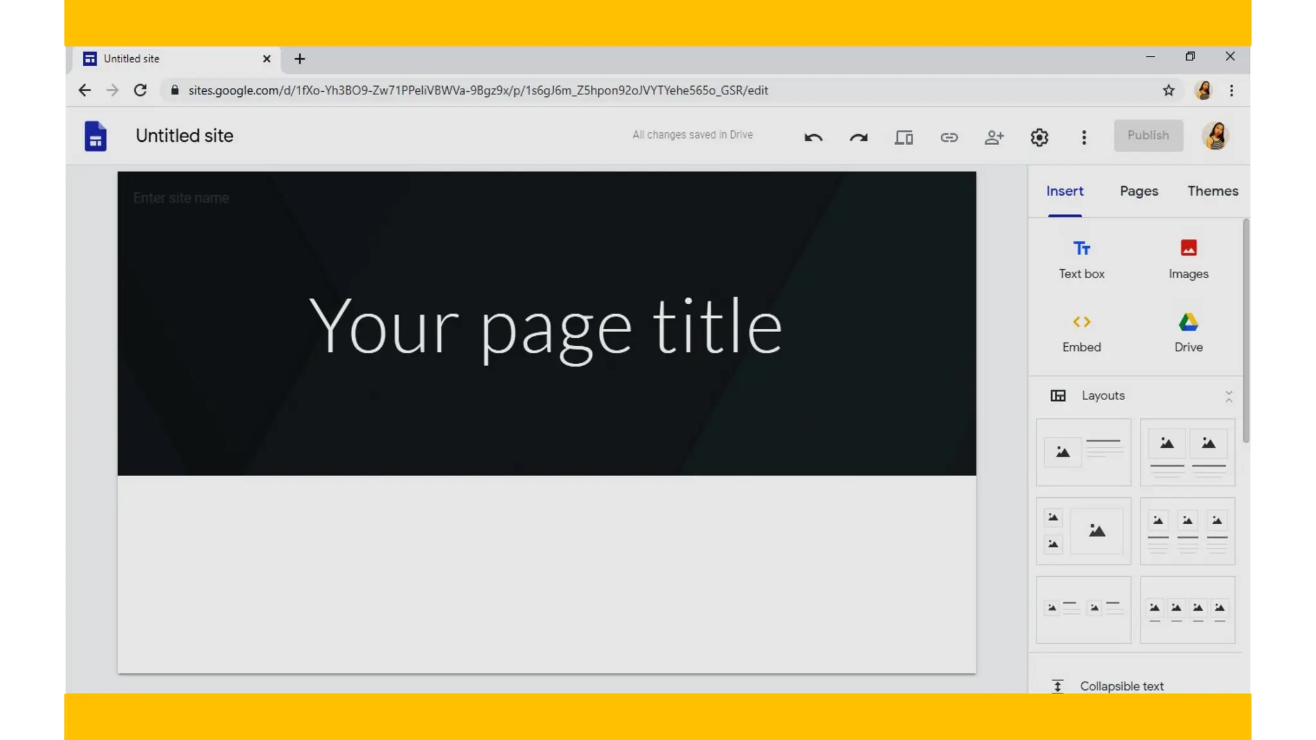This screenshot has height=740, width=1316.
Task: Collapse the Layouts section
Action: pos(1228,396)
